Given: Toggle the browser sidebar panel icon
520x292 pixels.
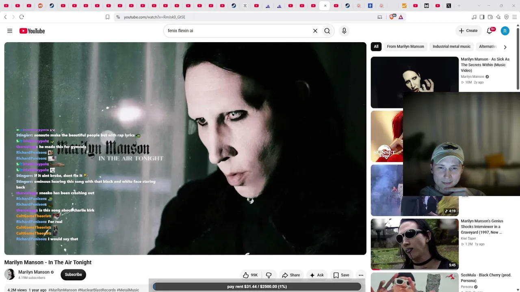Looking at the screenshot, I should (482, 17).
